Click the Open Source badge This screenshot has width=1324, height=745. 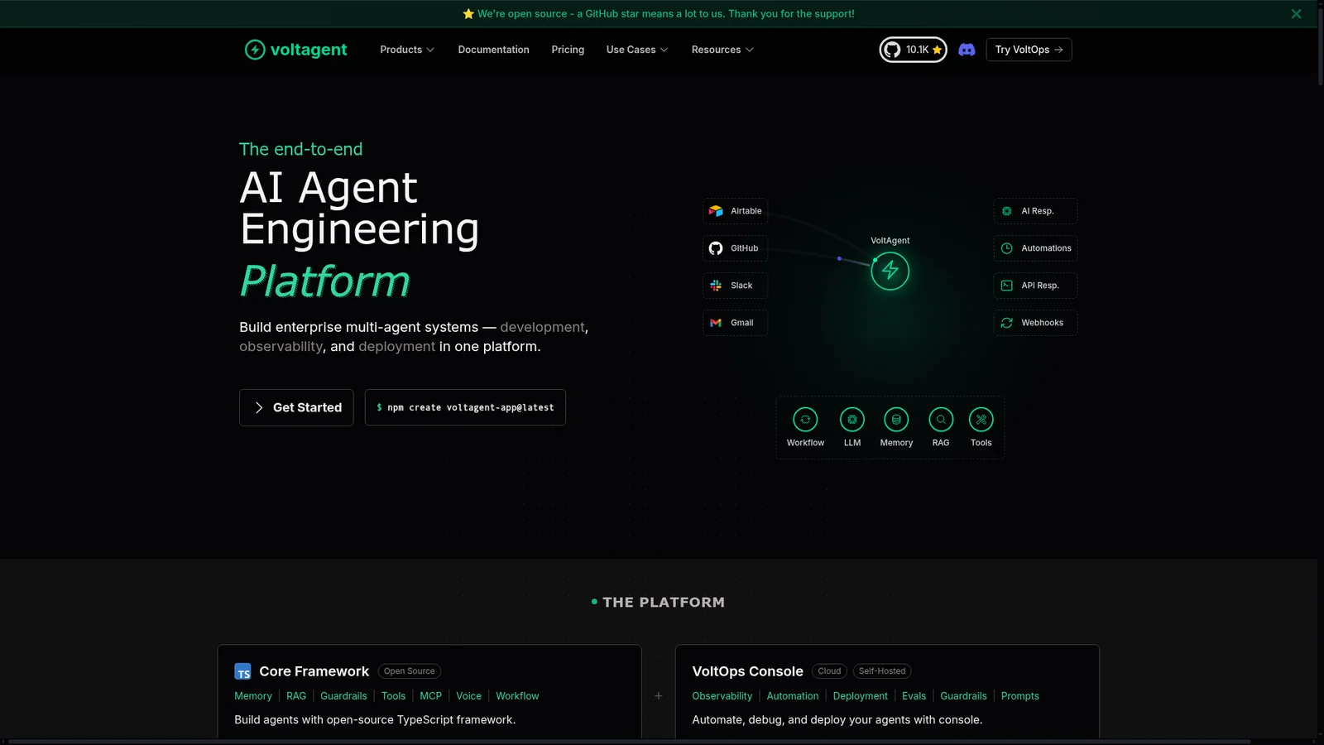click(x=410, y=671)
